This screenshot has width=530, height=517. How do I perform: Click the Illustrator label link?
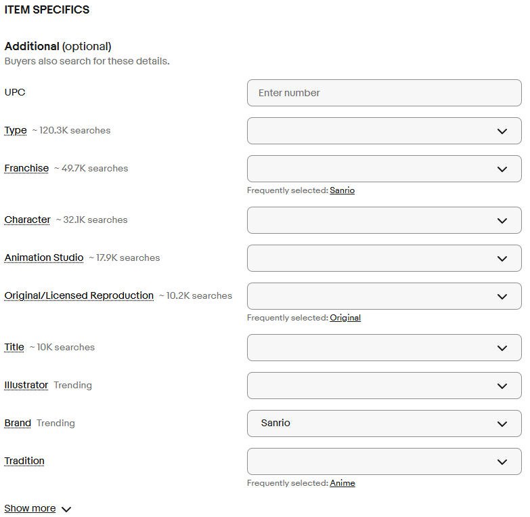pyautogui.click(x=26, y=385)
